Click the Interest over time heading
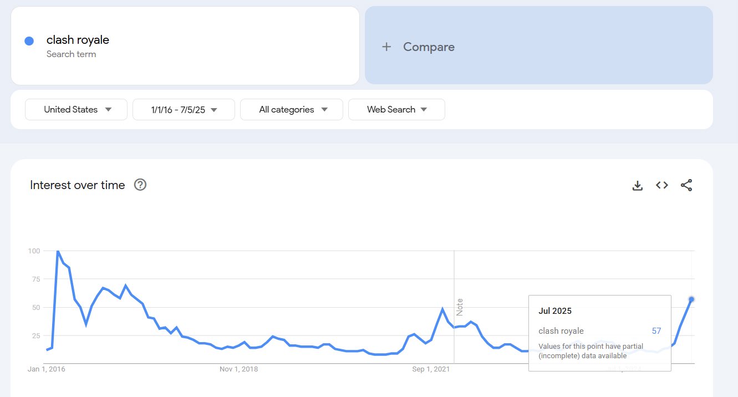Image resolution: width=738 pixels, height=397 pixels. (78, 185)
